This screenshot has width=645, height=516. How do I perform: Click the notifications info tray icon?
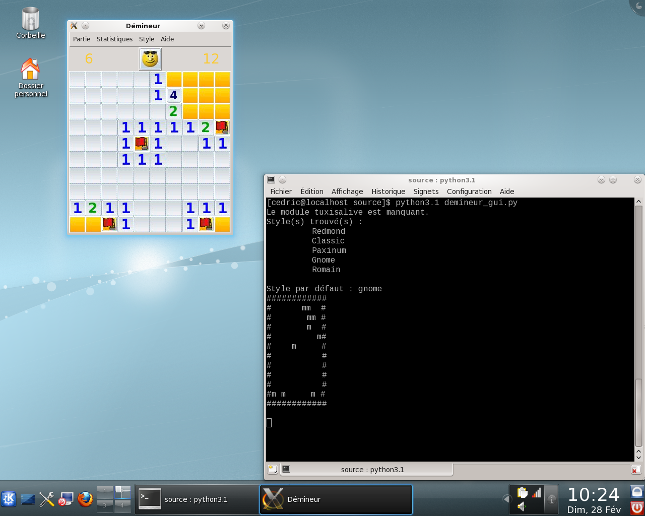tap(552, 499)
